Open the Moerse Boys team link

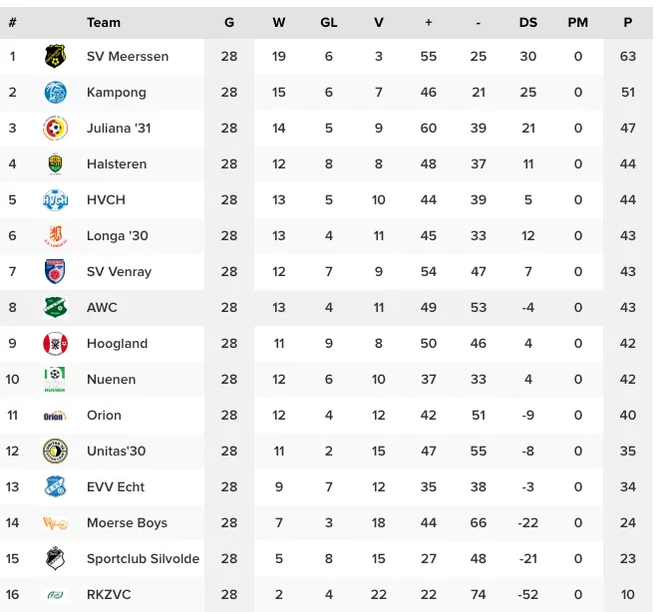(127, 523)
